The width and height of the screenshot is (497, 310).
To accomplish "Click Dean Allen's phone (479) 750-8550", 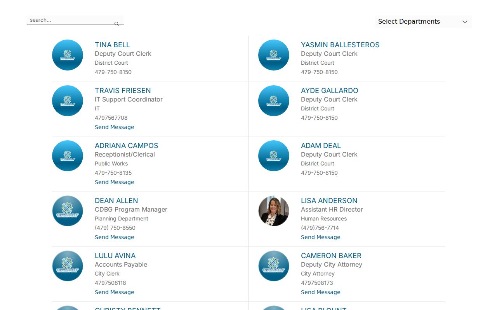I will [115, 228].
